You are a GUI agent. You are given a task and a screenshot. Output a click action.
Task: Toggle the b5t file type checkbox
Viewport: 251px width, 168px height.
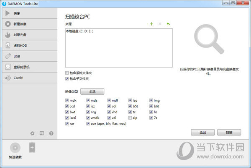[x=130, y=106]
